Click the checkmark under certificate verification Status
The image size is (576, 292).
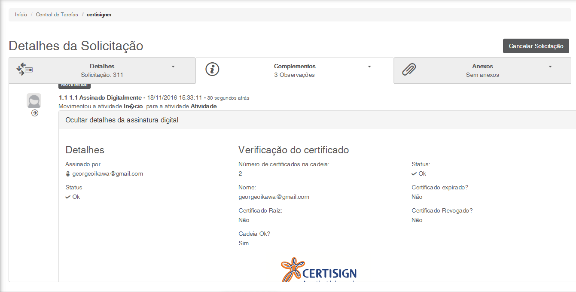[x=414, y=174]
